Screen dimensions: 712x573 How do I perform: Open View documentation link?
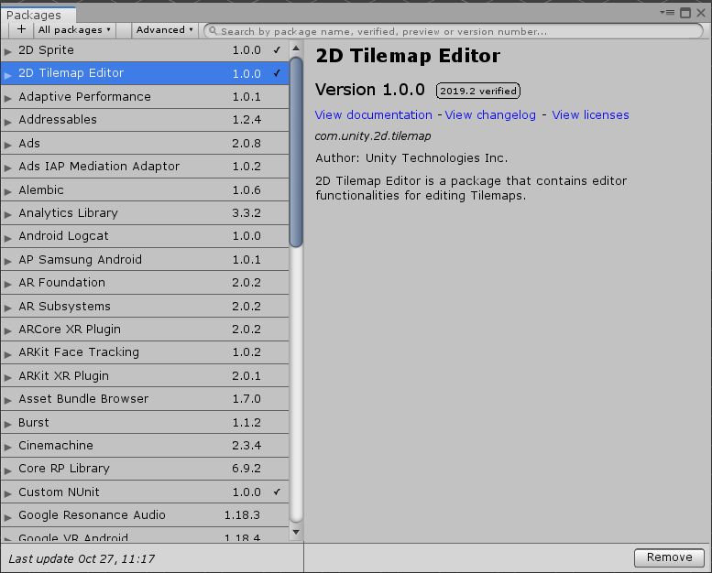pos(373,114)
